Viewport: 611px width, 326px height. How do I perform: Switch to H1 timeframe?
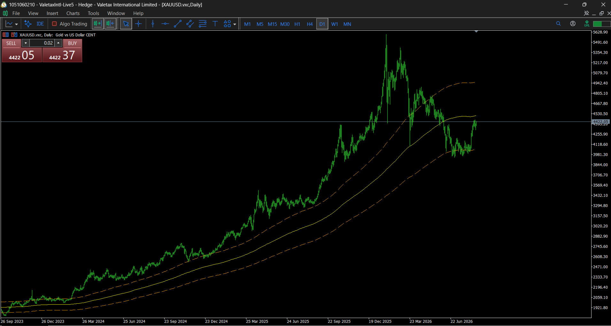[x=297, y=24]
